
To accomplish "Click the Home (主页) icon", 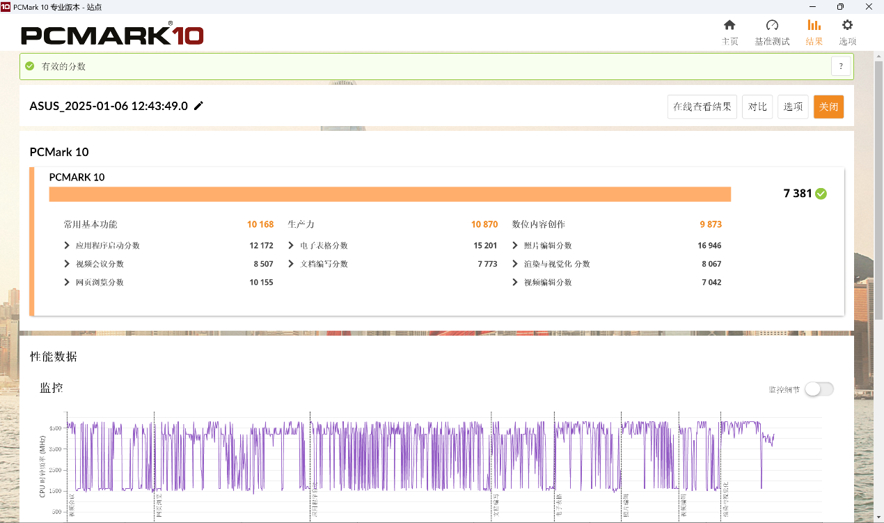I will (729, 26).
